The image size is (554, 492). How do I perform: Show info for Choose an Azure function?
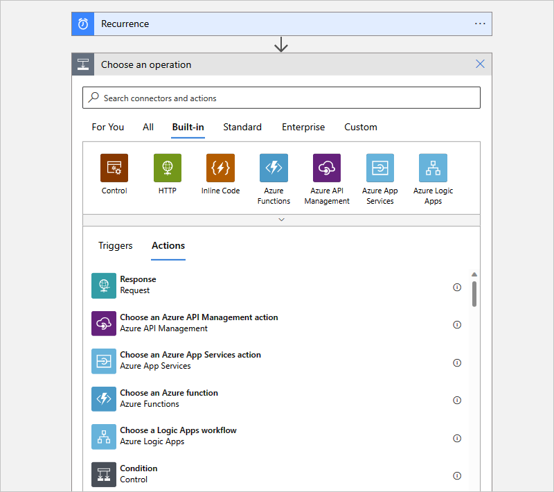[457, 401]
